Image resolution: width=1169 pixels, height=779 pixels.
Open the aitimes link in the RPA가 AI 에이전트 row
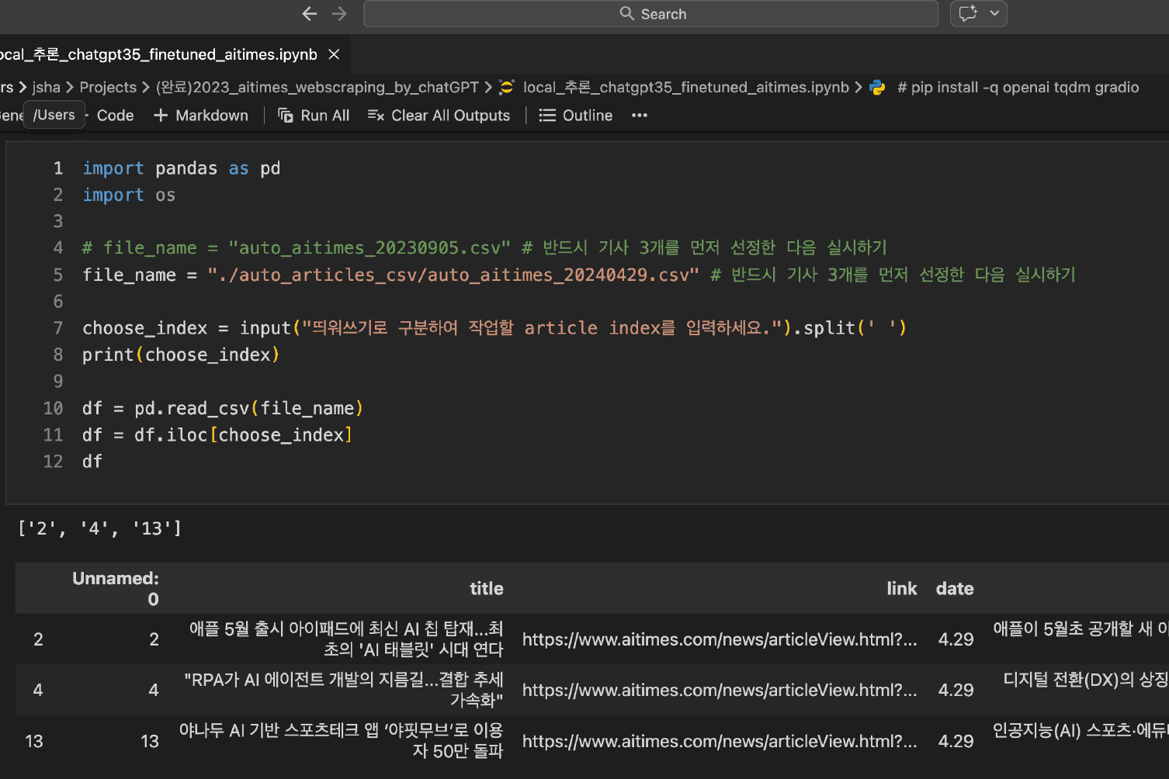(720, 690)
